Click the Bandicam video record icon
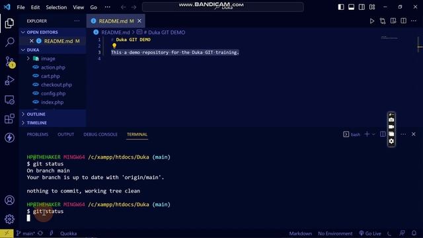The height and width of the screenshot is (238, 423). (391, 127)
